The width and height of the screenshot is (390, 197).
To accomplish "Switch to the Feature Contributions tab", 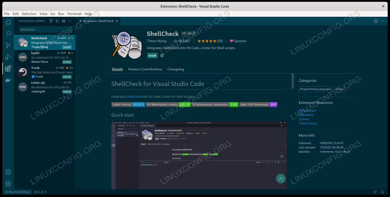I will click(x=145, y=69).
